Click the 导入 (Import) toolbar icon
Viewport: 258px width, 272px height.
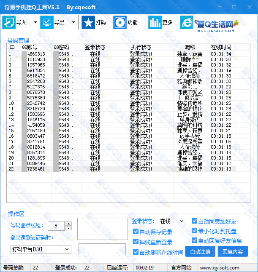9,22
